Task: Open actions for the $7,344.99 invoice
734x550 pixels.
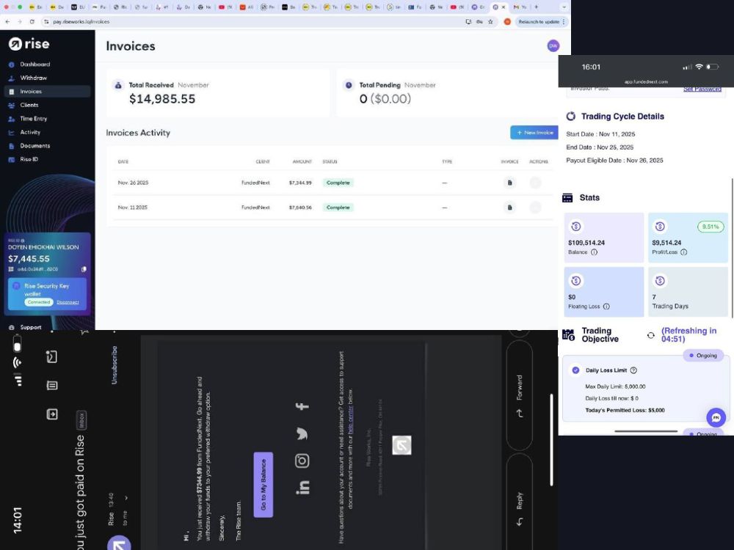Action: click(x=536, y=183)
